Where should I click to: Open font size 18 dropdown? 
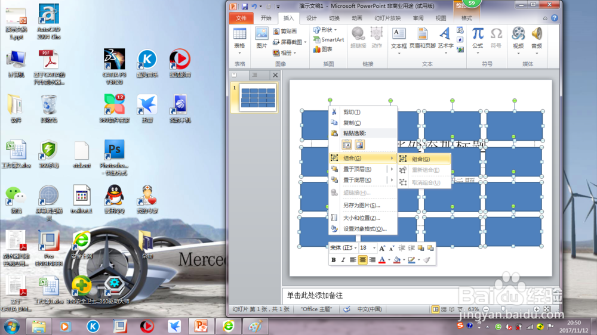click(374, 248)
